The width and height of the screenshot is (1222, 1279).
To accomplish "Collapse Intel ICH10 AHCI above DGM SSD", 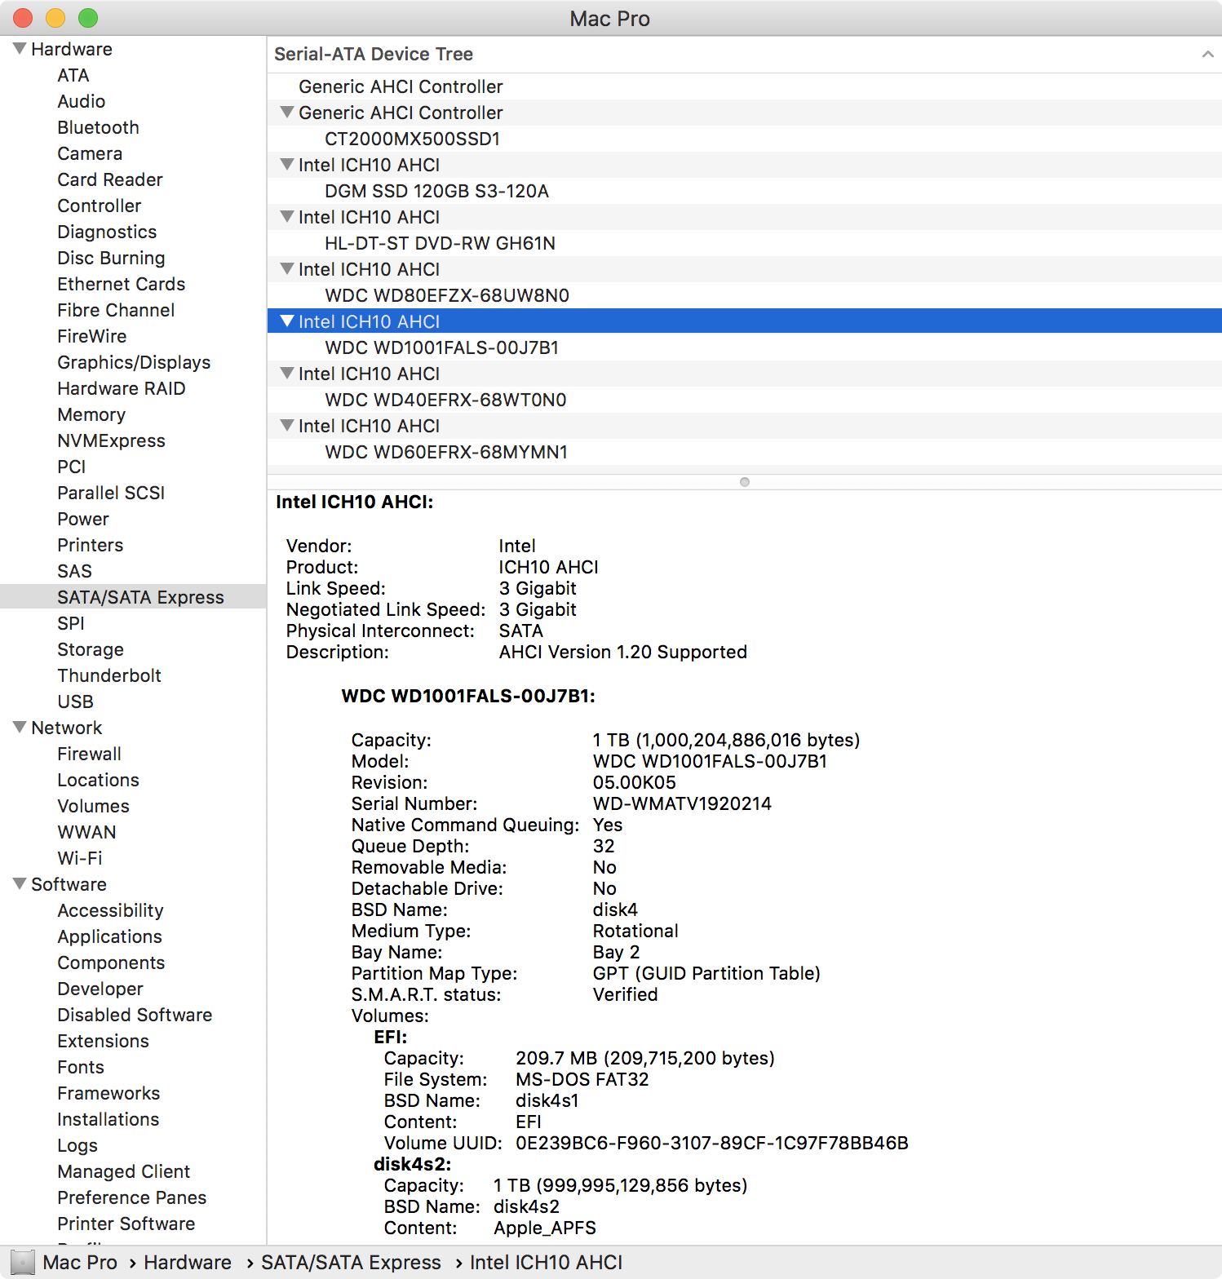I will tap(287, 165).
